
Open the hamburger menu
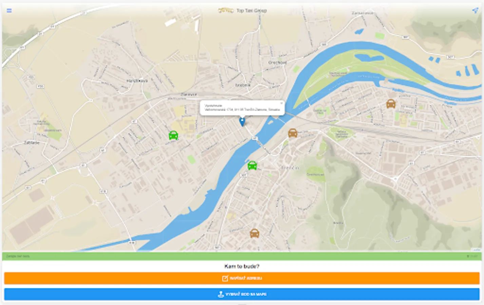click(x=9, y=11)
